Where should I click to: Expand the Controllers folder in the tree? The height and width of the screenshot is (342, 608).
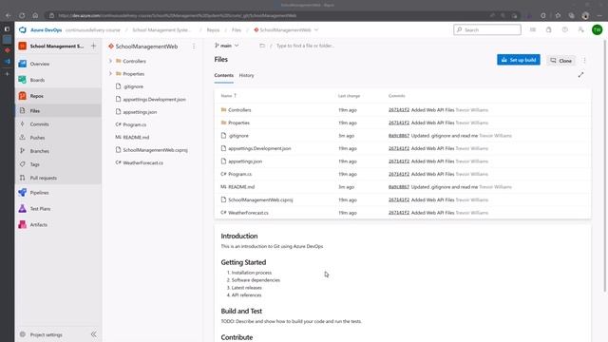click(110, 61)
